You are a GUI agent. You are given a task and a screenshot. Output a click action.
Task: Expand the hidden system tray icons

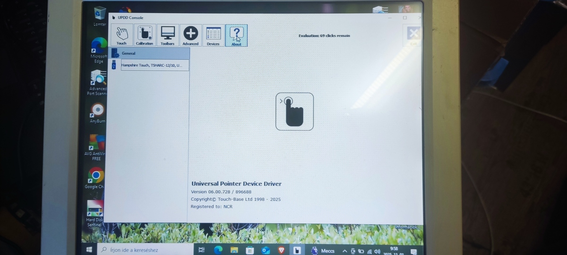[x=344, y=251]
